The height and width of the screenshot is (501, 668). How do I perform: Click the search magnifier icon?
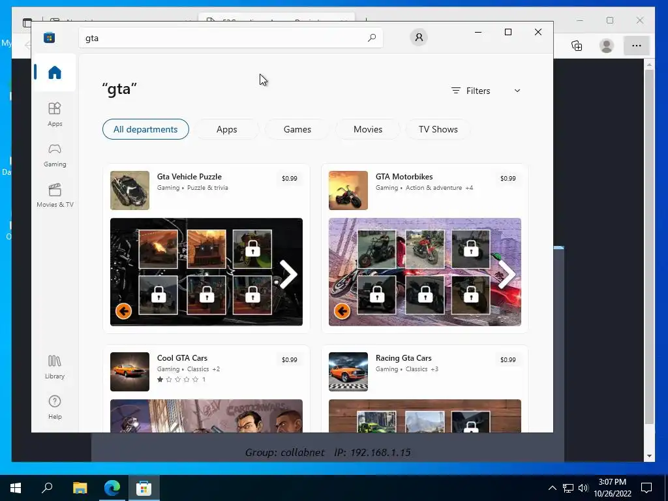[x=371, y=37]
